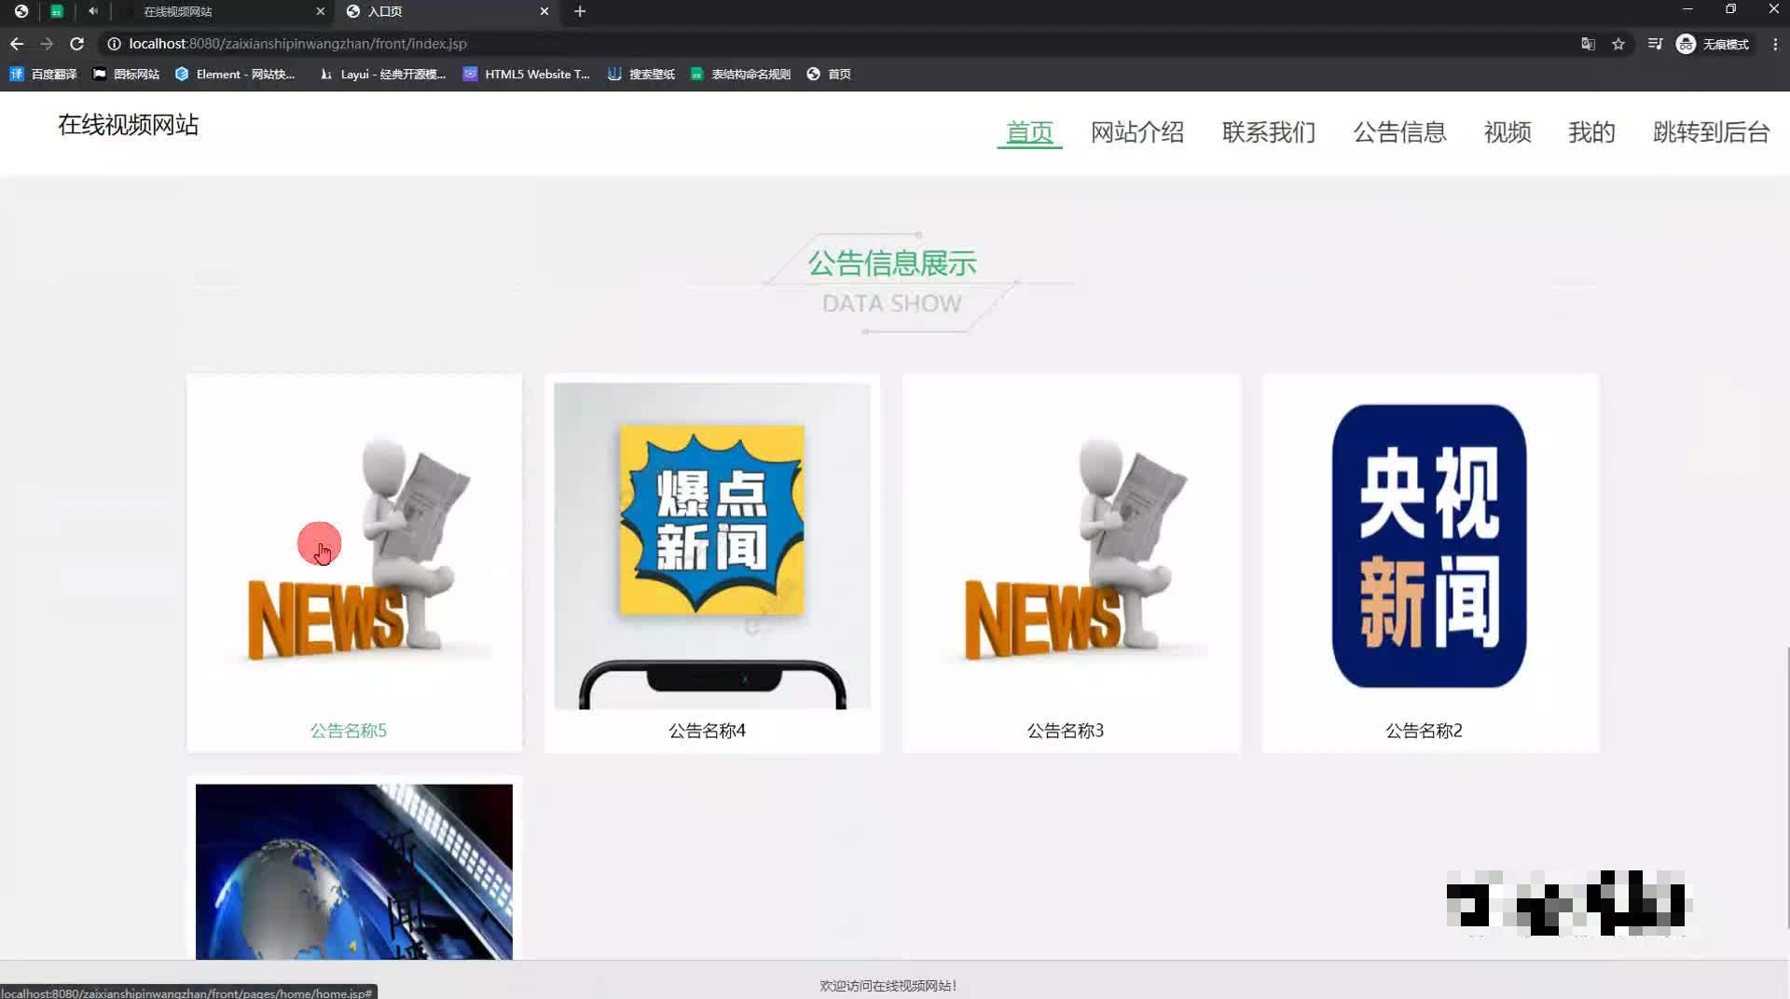Reload the page with the refresh icon

pos(77,44)
